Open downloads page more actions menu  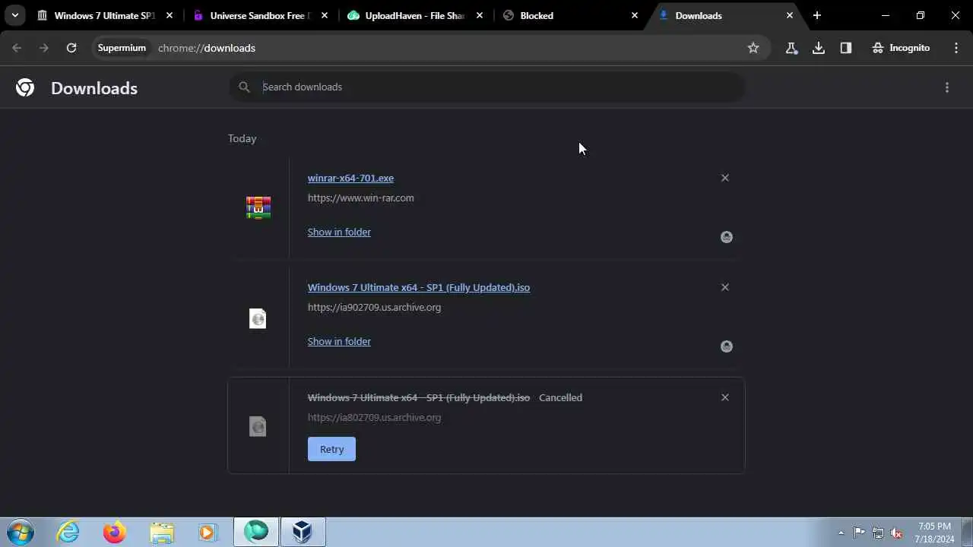tap(947, 87)
